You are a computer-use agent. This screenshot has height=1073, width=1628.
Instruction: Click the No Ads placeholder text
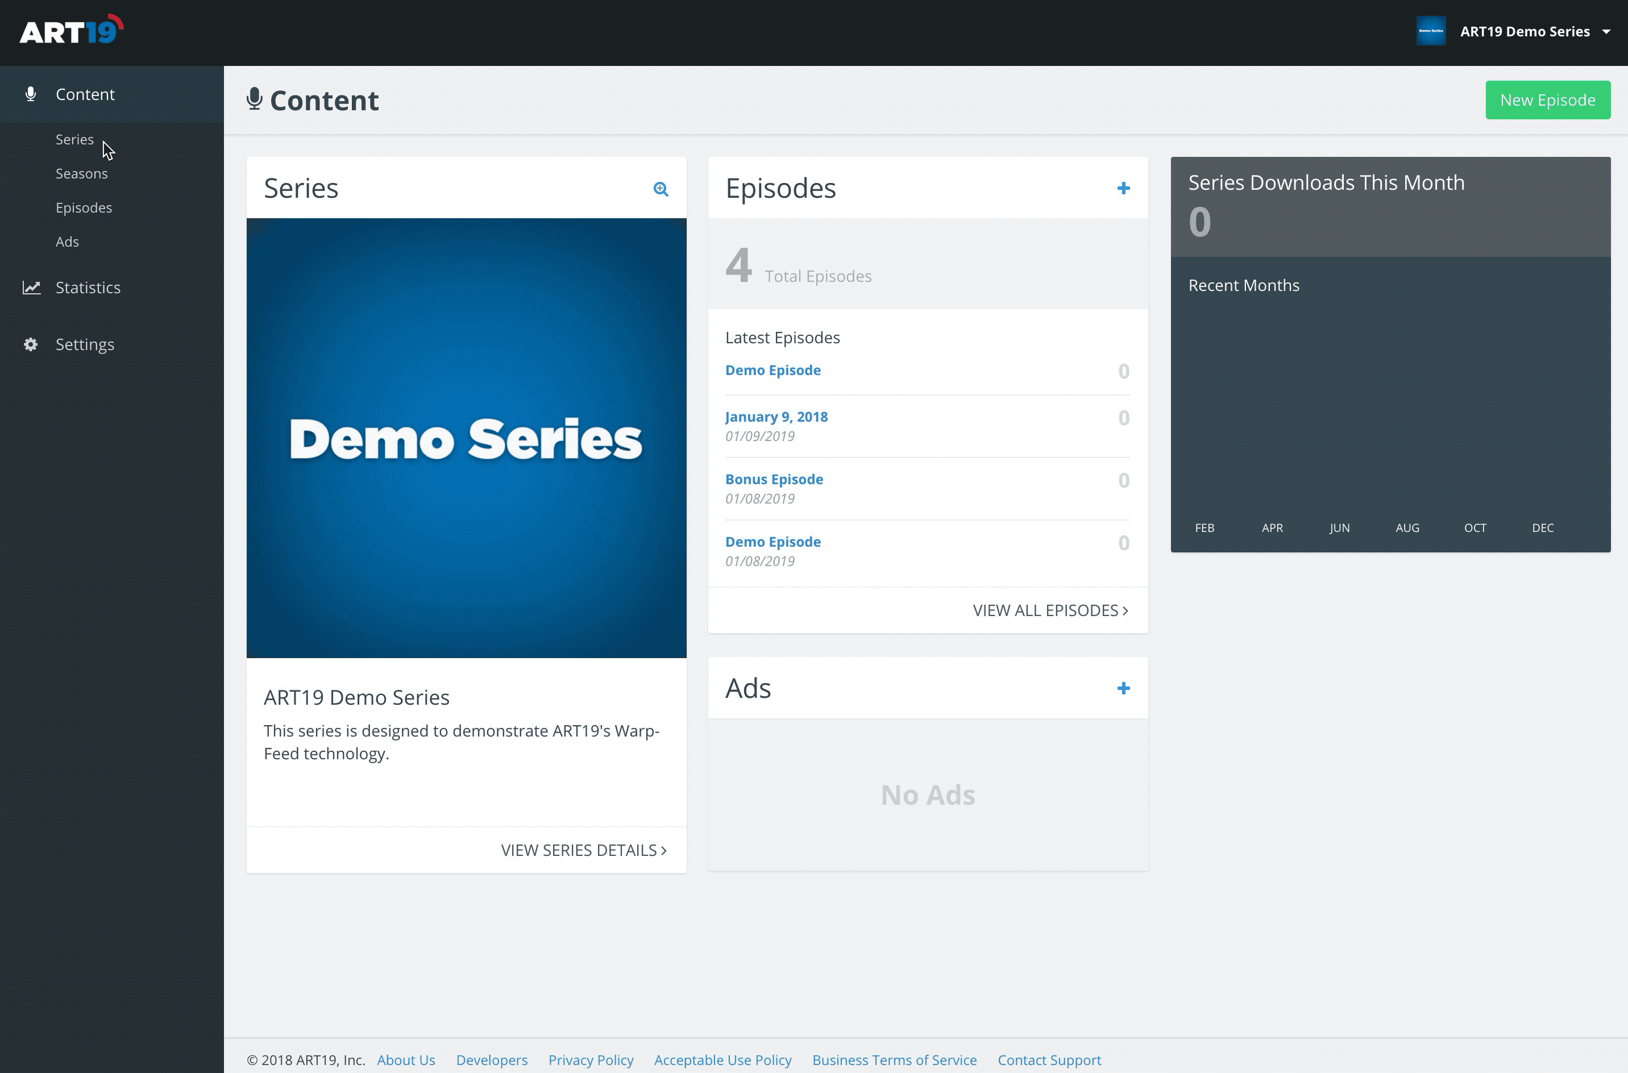click(927, 795)
